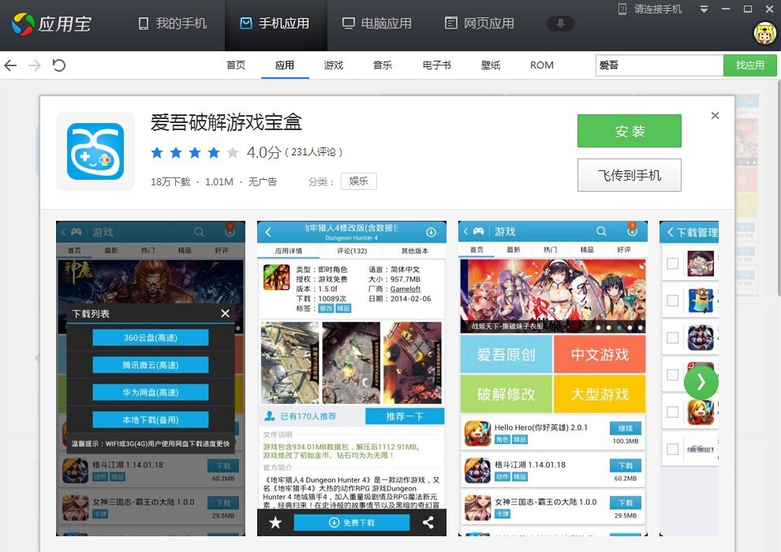The height and width of the screenshot is (552, 781).
Task: Click the 找应用 search button
Action: point(750,65)
